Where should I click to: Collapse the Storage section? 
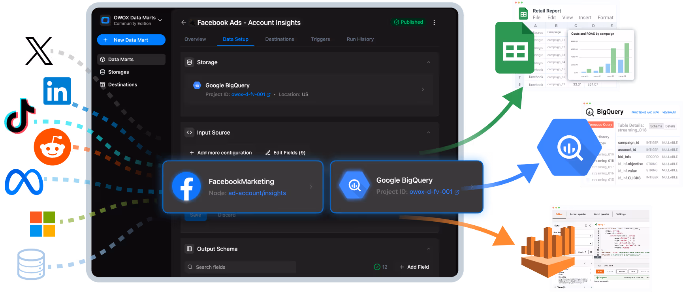click(429, 62)
